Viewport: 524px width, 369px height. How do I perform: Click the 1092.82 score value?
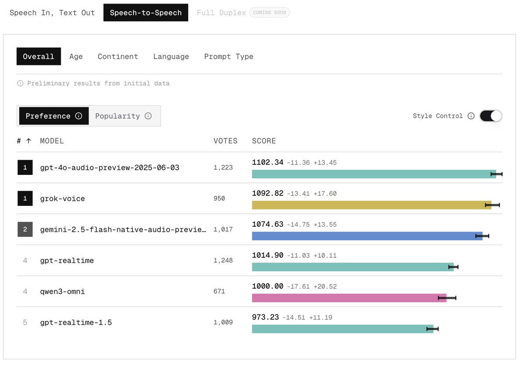(x=268, y=193)
